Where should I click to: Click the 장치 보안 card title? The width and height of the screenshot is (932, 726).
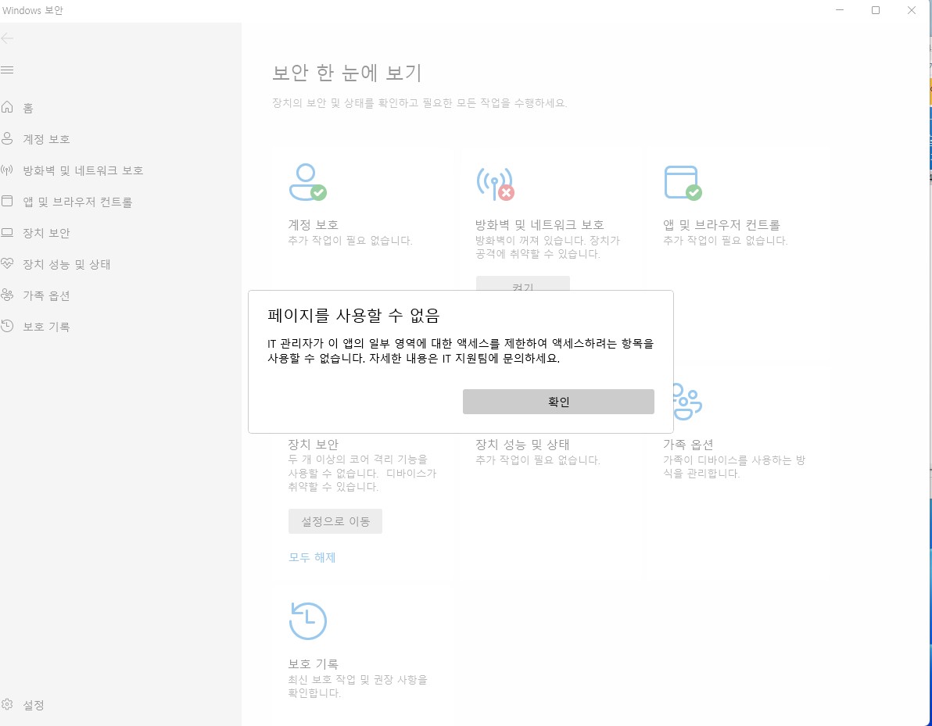point(314,444)
